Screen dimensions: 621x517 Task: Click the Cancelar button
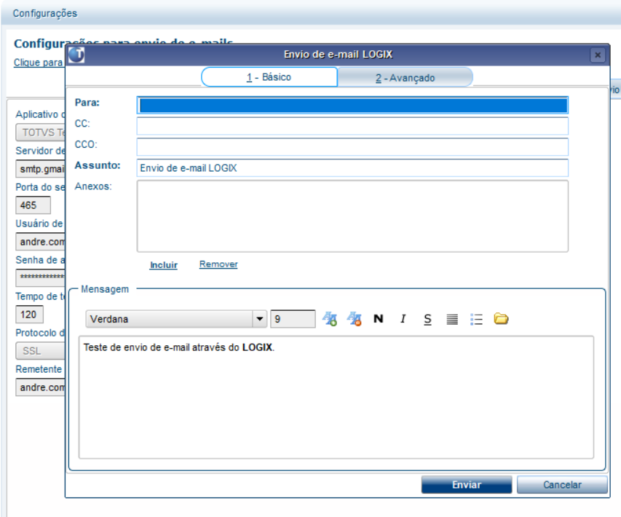point(562,485)
